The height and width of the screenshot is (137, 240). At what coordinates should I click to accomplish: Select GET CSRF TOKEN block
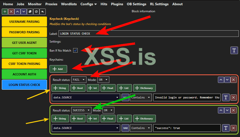[24, 53]
